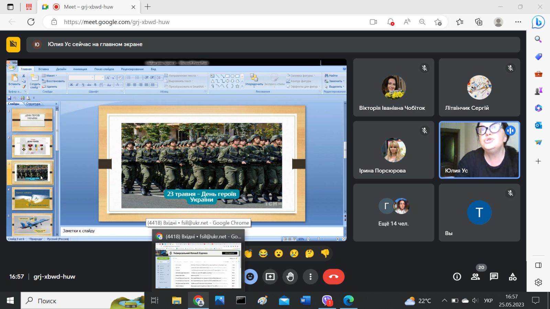The width and height of the screenshot is (550, 309).
Task: Open chat with everyone panel
Action: [494, 277]
